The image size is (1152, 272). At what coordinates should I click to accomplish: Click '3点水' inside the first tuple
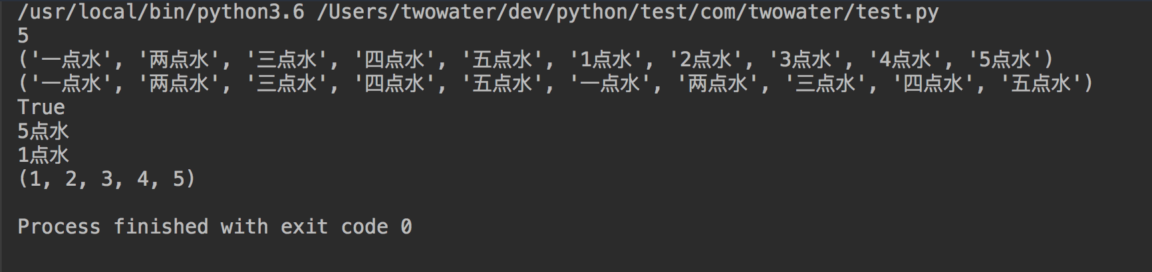805,60
